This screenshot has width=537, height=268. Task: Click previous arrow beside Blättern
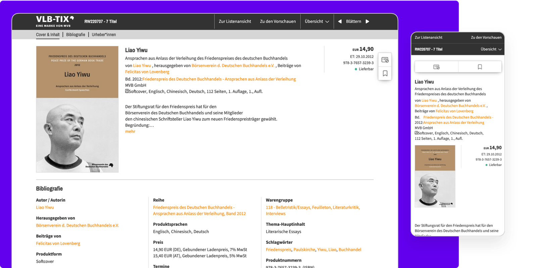click(340, 21)
